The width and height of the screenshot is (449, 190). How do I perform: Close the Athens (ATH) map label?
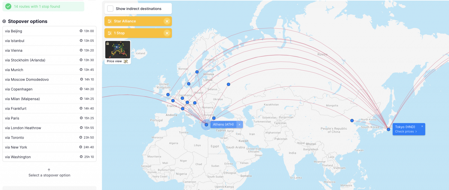coord(239,125)
